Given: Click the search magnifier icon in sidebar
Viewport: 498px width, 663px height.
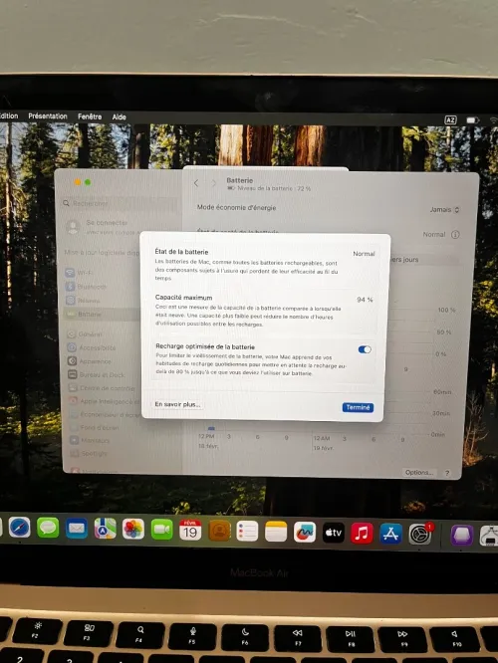Looking at the screenshot, I should (x=66, y=203).
